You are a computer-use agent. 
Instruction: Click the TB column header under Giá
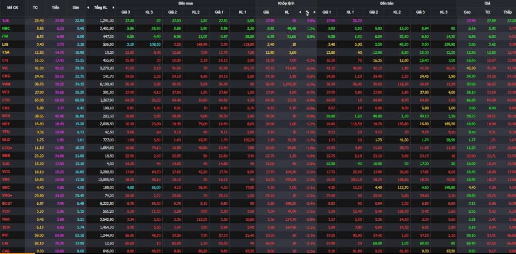click(x=487, y=12)
